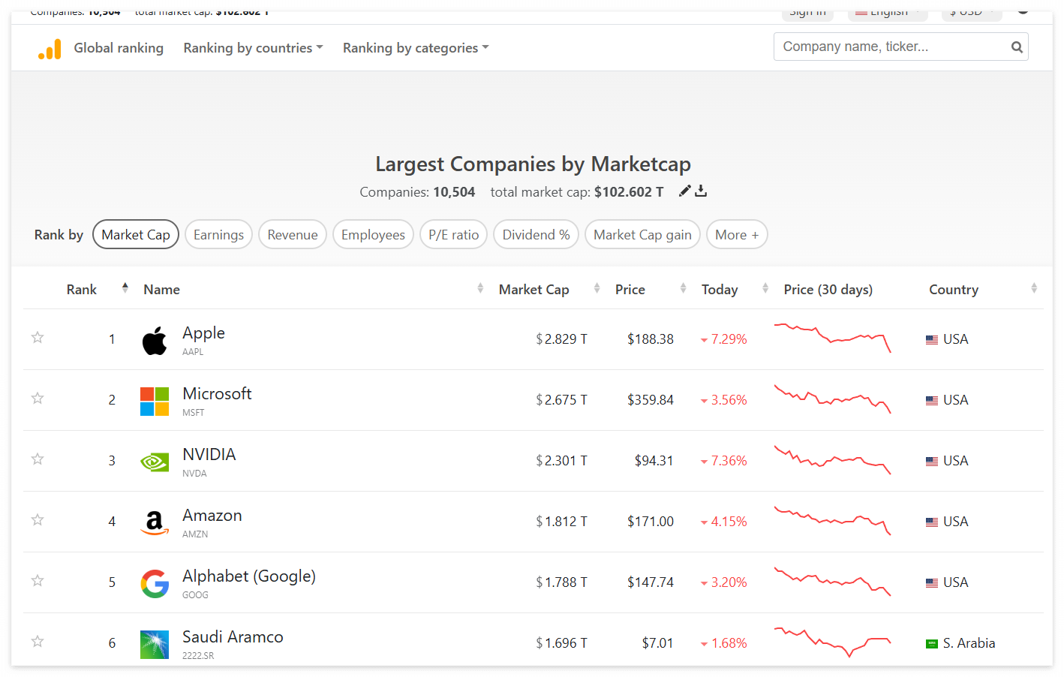Click the orange bar-chart site logo
The height and width of the screenshot is (677, 1064).
pos(50,49)
